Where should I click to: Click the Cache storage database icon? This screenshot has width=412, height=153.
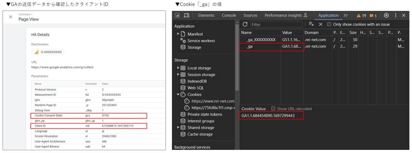pyautogui.click(x=183, y=134)
